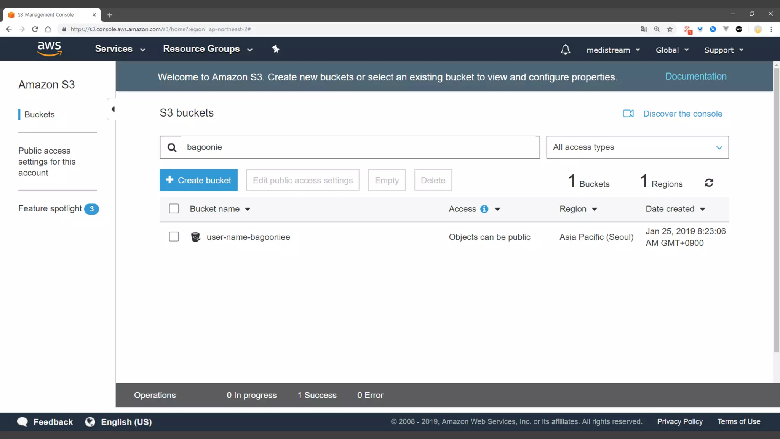Expand the Global region dropdown

(672, 50)
